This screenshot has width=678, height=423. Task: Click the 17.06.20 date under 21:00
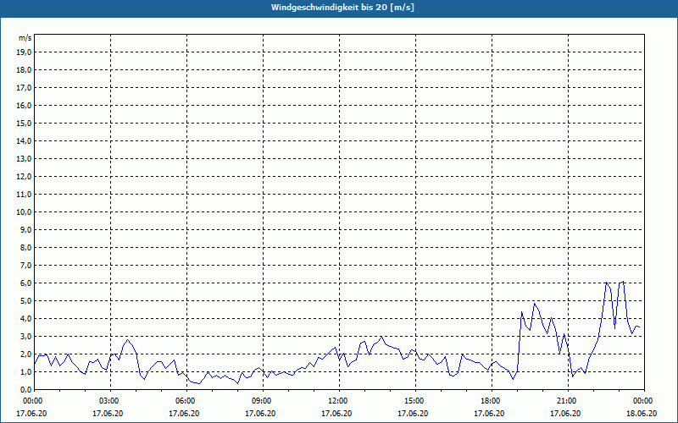(x=565, y=414)
